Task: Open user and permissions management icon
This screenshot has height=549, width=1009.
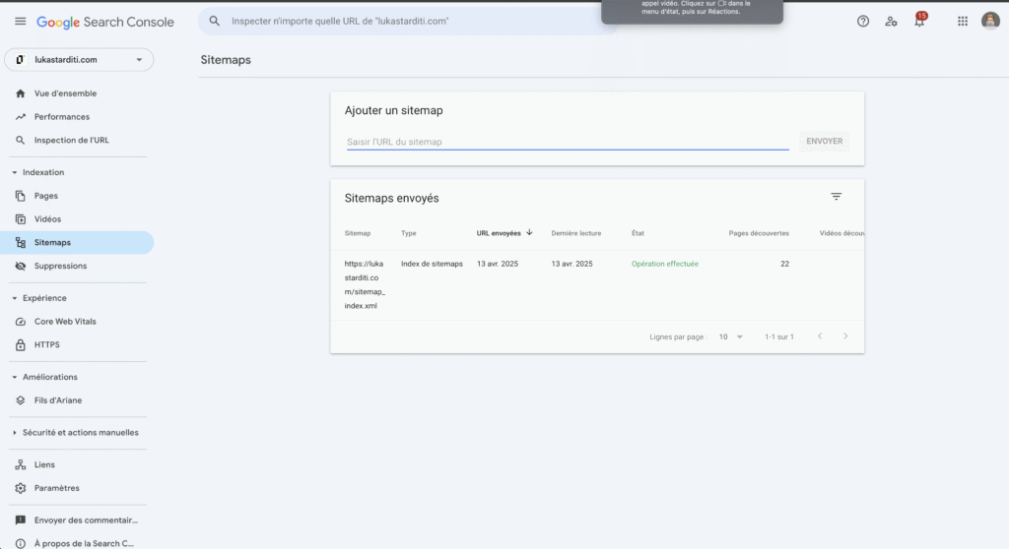Action: pyautogui.click(x=891, y=22)
